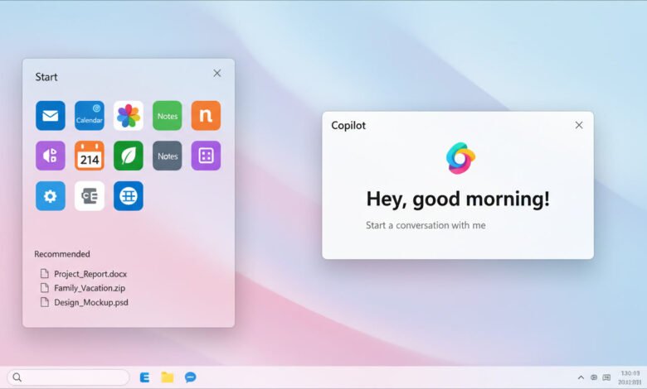The image size is (647, 389).
Task: Click the rectangular display tray icon
Action: pyautogui.click(x=606, y=377)
